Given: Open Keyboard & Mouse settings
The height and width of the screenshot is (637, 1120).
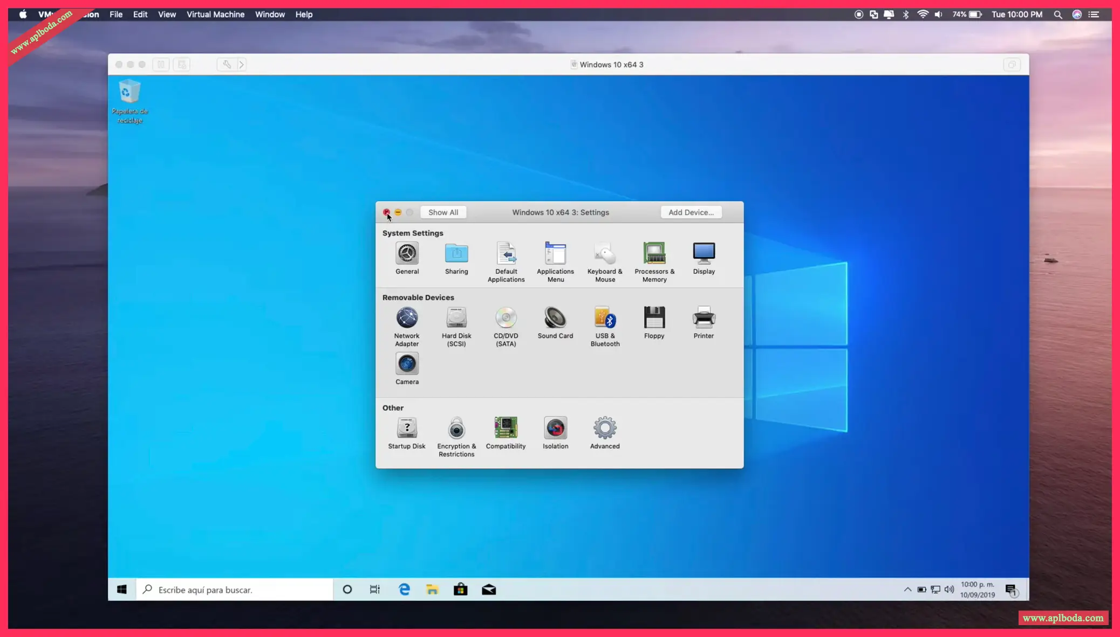Looking at the screenshot, I should 605,262.
